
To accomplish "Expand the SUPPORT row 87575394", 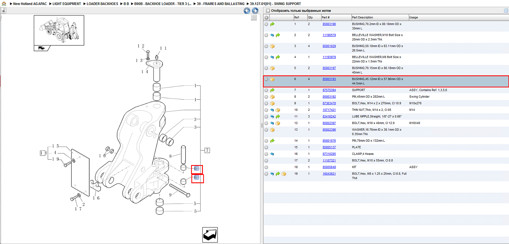I will click(x=266, y=90).
